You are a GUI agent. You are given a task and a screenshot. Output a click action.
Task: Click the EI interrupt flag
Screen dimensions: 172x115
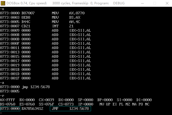[x=115, y=104]
